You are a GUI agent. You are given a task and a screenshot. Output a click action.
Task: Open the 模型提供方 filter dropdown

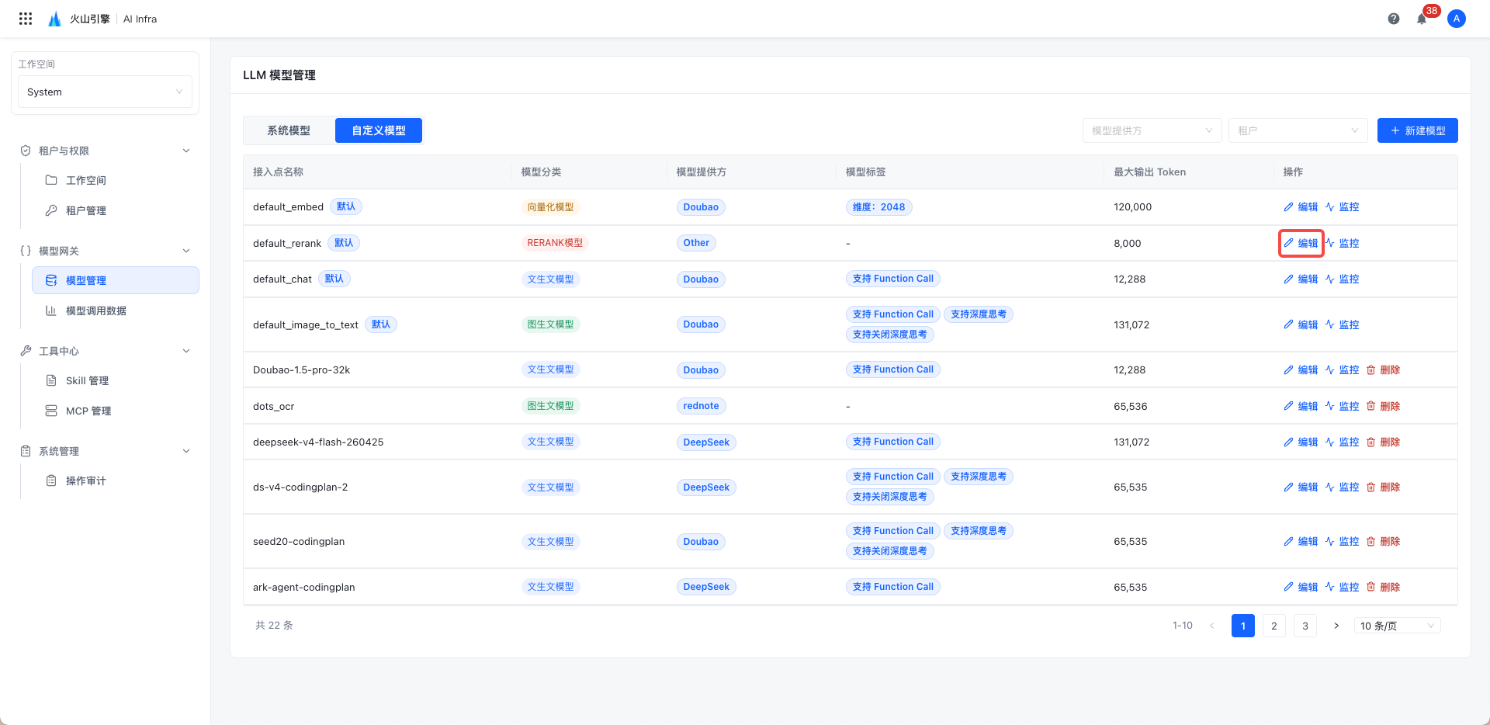point(1152,130)
